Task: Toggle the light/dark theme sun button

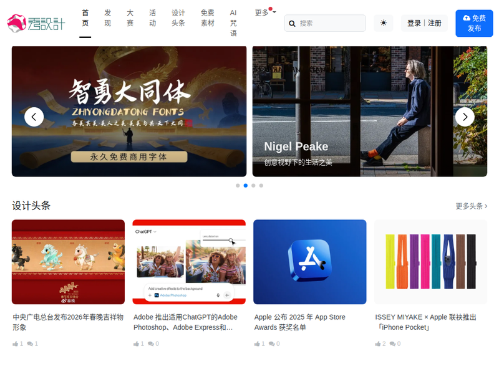Action: coord(383,23)
